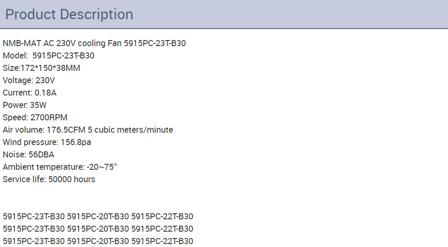This screenshot has width=448, height=247.
Task: Click the Power: 35W line
Action: 24,105
